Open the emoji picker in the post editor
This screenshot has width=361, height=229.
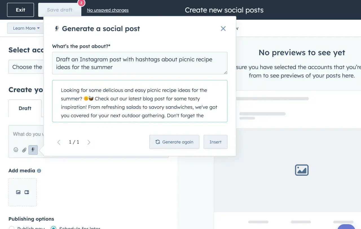[x=16, y=150]
